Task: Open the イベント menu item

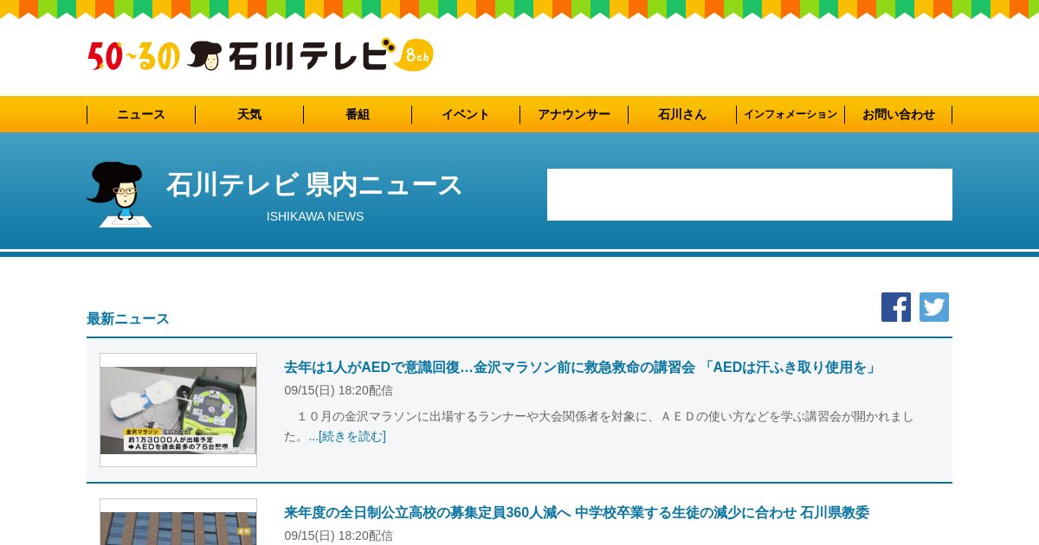Action: pos(466,114)
